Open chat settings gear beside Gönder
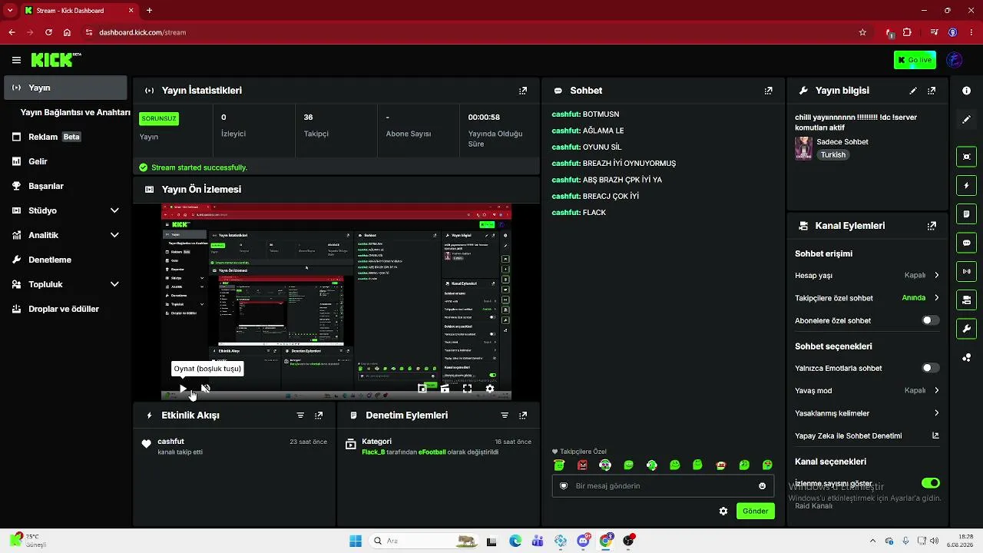983x553 pixels. coord(723,511)
